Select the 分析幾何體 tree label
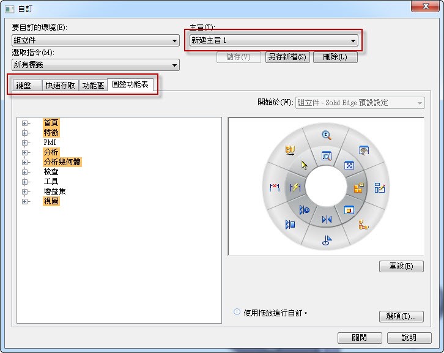Image resolution: width=444 pixels, height=353 pixels. pyautogui.click(x=62, y=162)
